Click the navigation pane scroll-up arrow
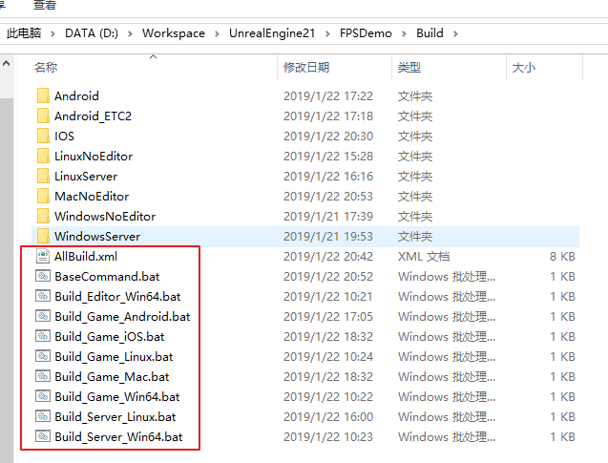This screenshot has width=608, height=463. 6,63
